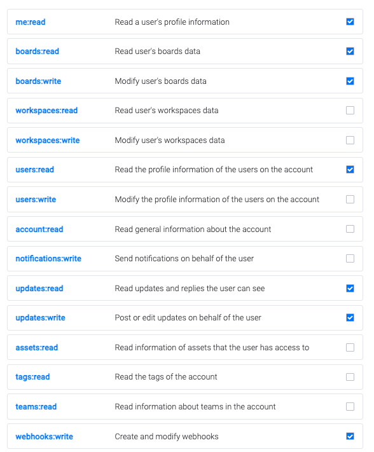Viewport: 374px width, 452px height.
Task: Disable the boards:read permission checkbox
Action: click(x=350, y=51)
